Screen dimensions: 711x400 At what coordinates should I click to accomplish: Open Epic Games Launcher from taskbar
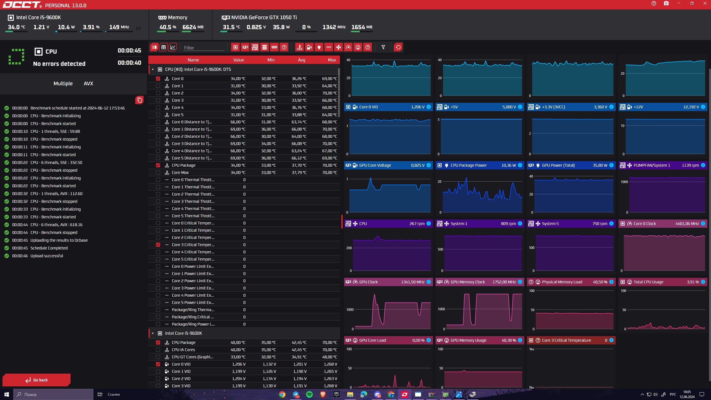click(x=336, y=394)
